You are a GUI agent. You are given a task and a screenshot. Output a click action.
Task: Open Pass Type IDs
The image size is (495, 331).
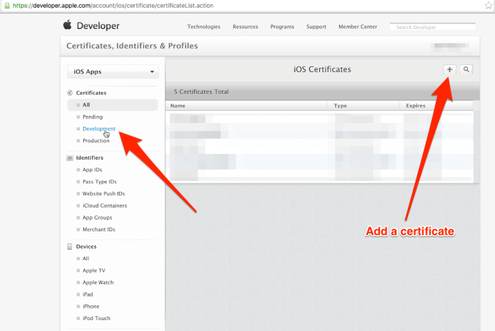point(99,182)
